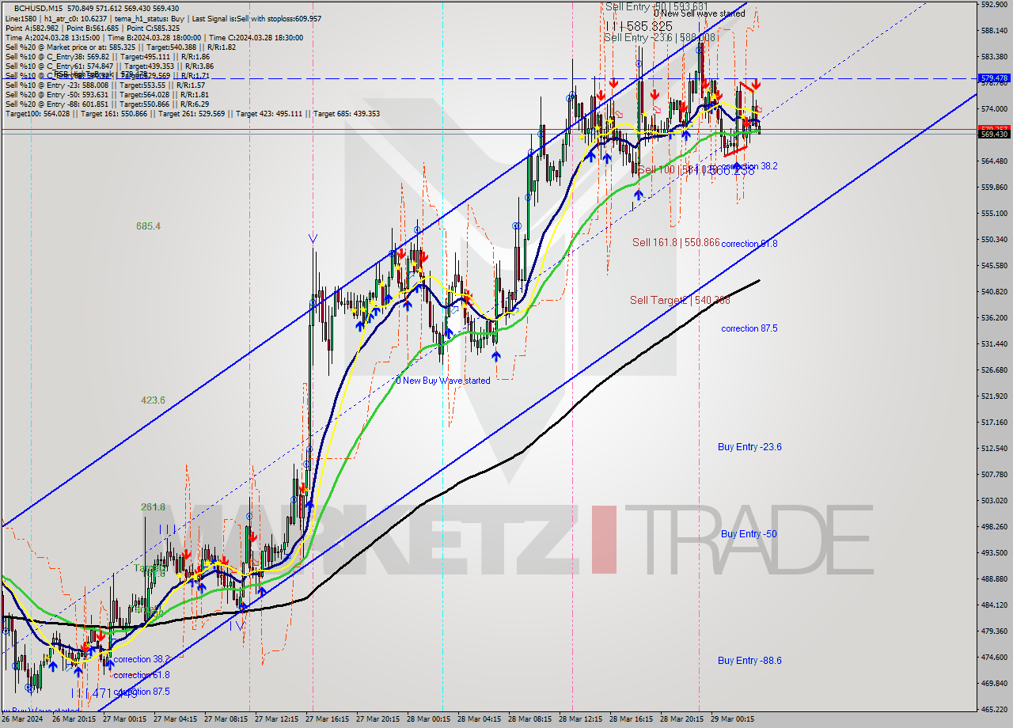Select the '0 New Sell wave started' label
1013x728 pixels.
[x=699, y=13]
